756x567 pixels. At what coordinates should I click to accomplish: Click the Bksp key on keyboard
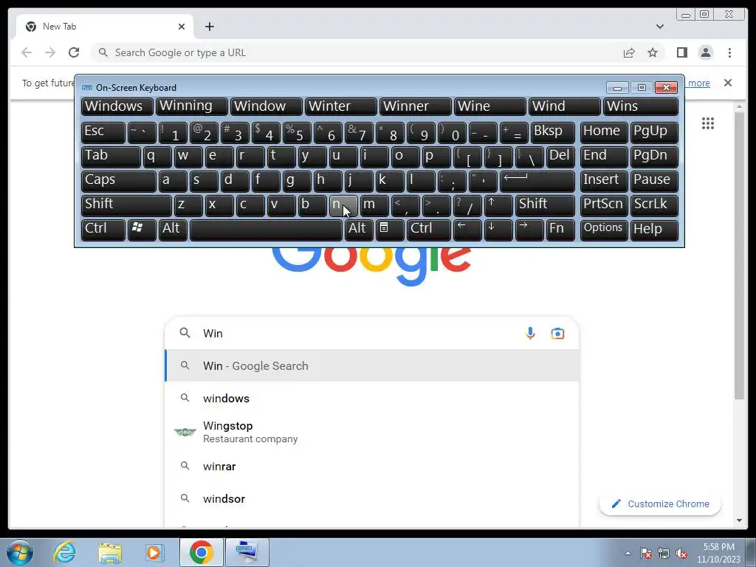[553, 132]
